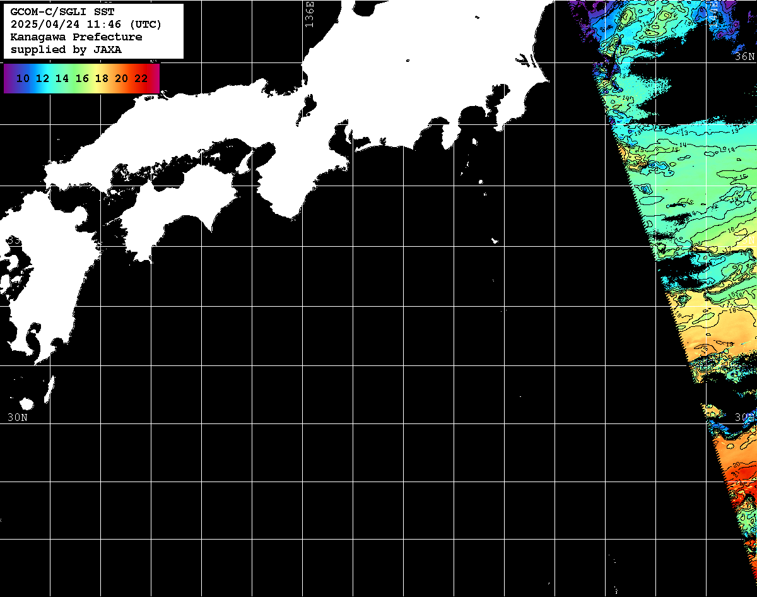The height and width of the screenshot is (597, 757).
Task: Click the "136E" longitude label
Action: pos(308,14)
